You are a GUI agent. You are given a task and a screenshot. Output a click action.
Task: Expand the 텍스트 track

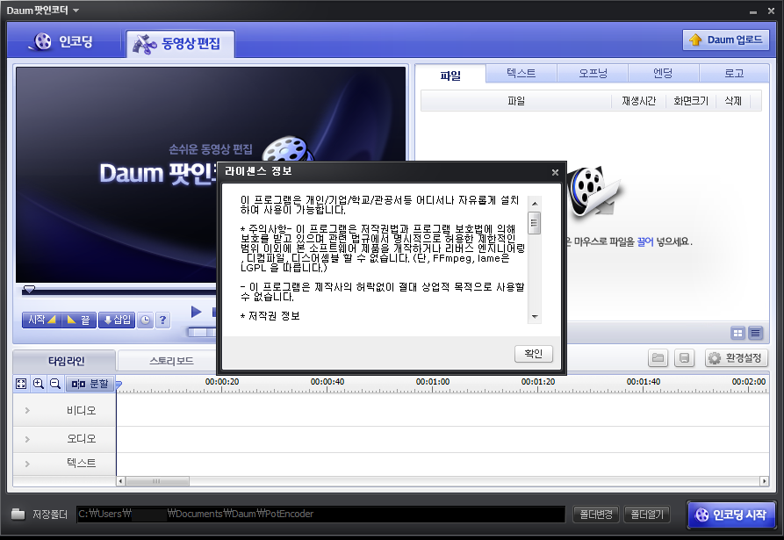(x=27, y=464)
